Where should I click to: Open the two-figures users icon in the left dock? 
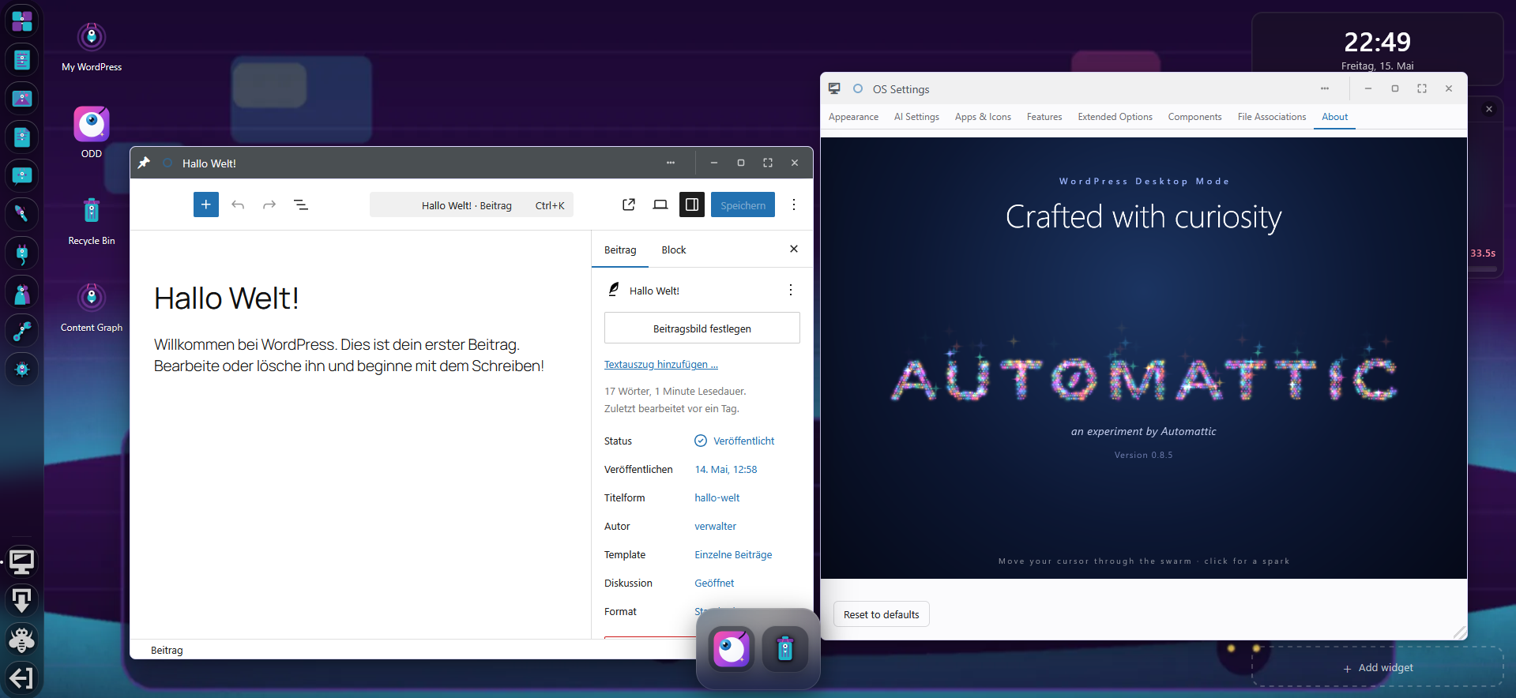[x=22, y=291]
